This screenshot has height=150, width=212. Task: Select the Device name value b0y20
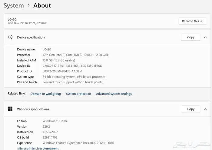tap(47, 49)
